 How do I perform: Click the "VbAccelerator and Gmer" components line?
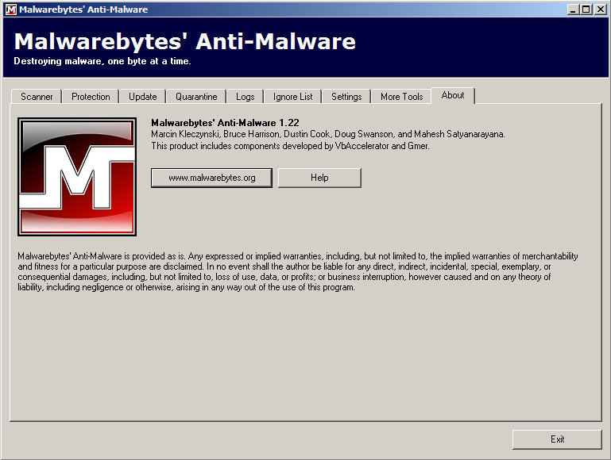pyautogui.click(x=290, y=146)
